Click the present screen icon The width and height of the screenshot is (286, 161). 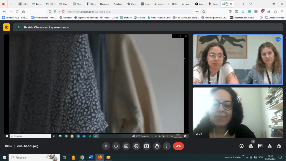point(146,146)
